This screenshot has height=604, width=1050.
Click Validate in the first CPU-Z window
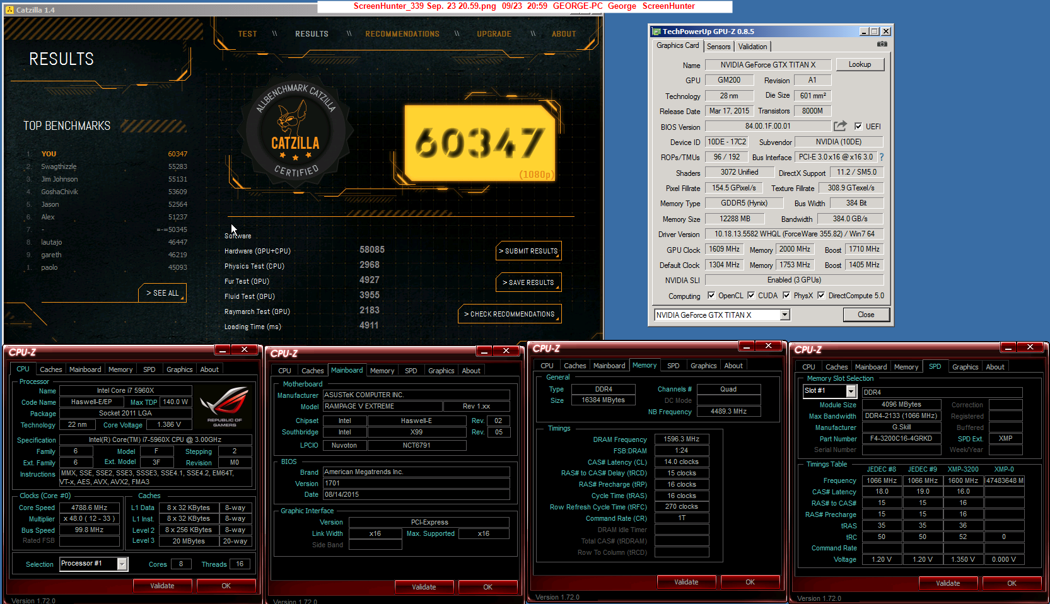(162, 586)
